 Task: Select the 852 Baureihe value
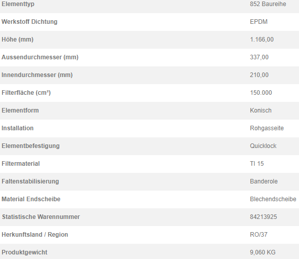point(268,4)
